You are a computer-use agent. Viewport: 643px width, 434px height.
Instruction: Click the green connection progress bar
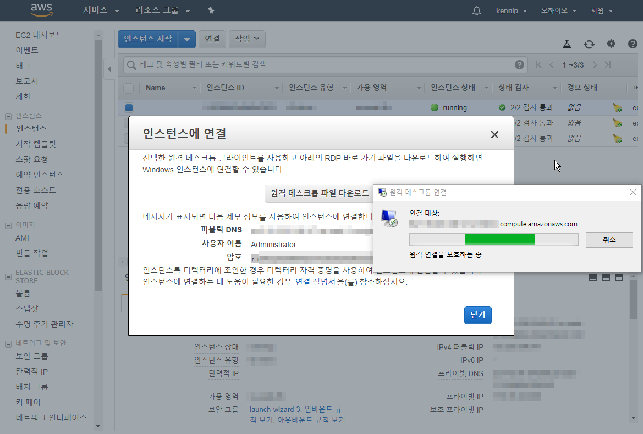499,239
